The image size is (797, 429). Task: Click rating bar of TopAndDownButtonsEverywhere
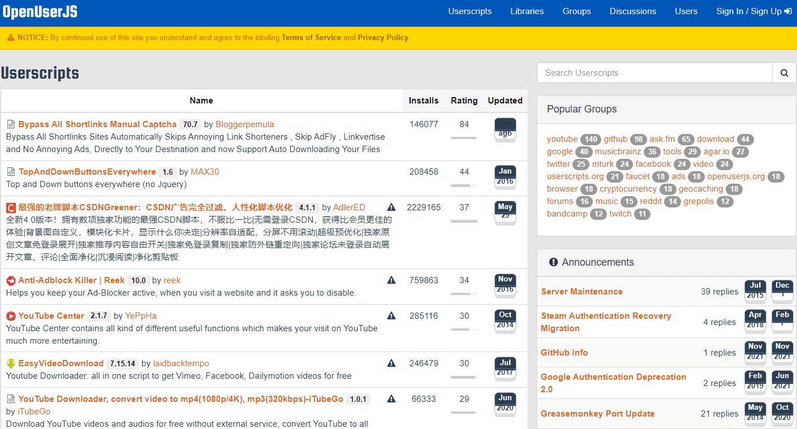click(x=464, y=185)
